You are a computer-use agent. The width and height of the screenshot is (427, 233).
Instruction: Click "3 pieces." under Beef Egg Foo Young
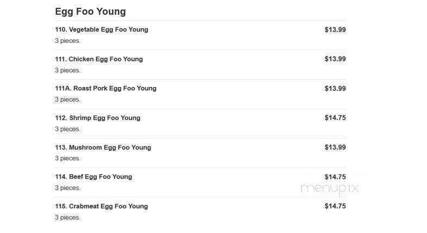tap(67, 188)
